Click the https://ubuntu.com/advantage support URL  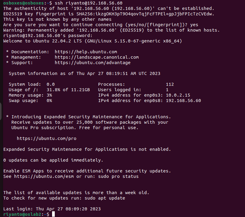click(x=93, y=63)
